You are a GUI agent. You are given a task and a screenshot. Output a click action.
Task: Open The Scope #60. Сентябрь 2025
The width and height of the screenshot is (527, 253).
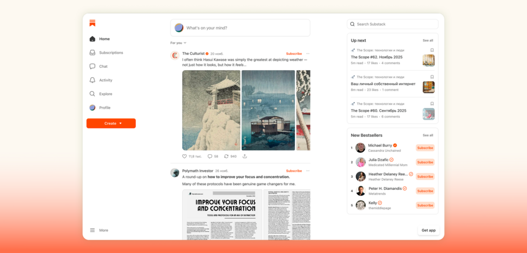pyautogui.click(x=378, y=111)
